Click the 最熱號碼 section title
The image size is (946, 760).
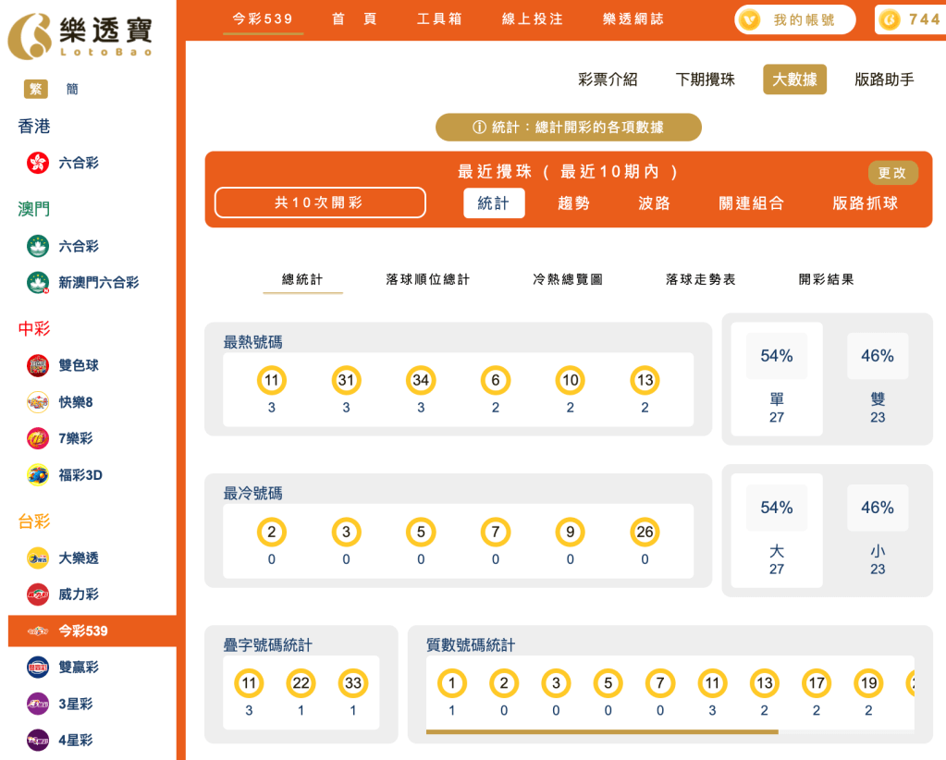(252, 343)
